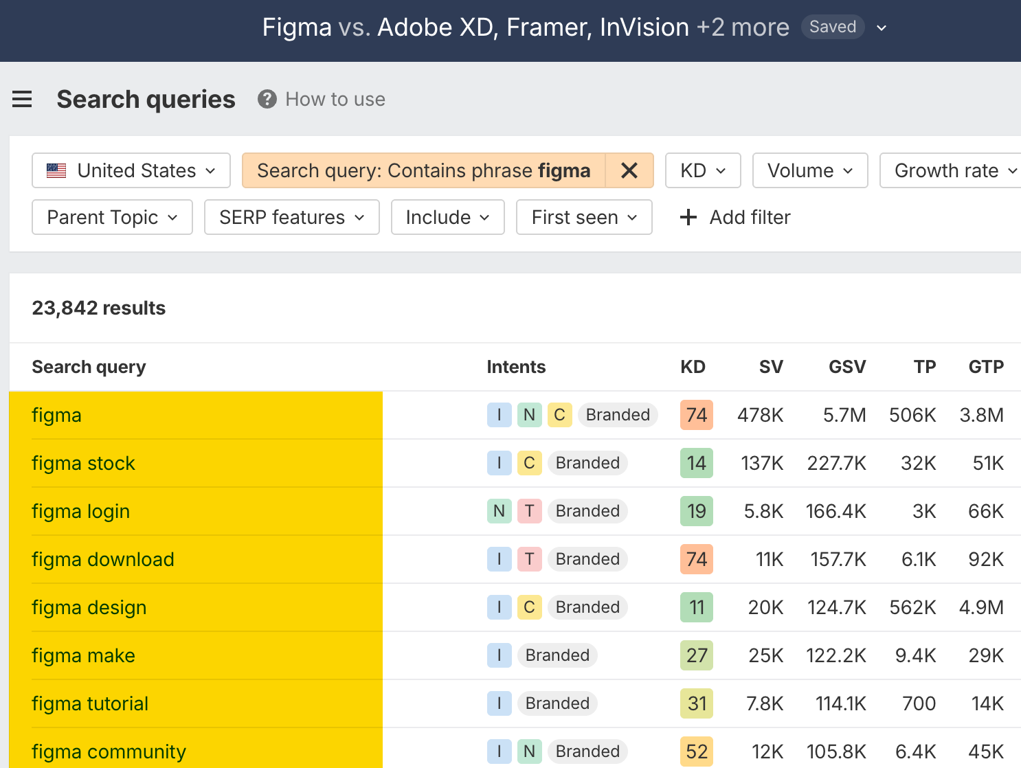Expand the report title dropdown chevron

(882, 28)
